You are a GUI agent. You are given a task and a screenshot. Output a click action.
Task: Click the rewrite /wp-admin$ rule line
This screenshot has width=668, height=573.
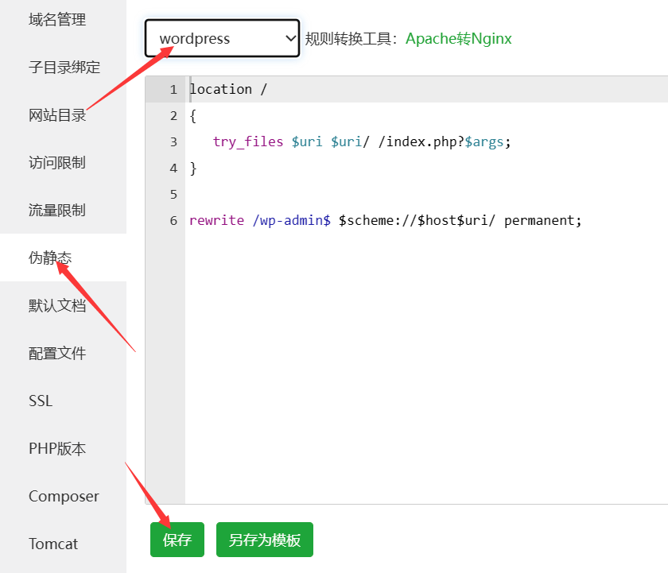click(386, 220)
